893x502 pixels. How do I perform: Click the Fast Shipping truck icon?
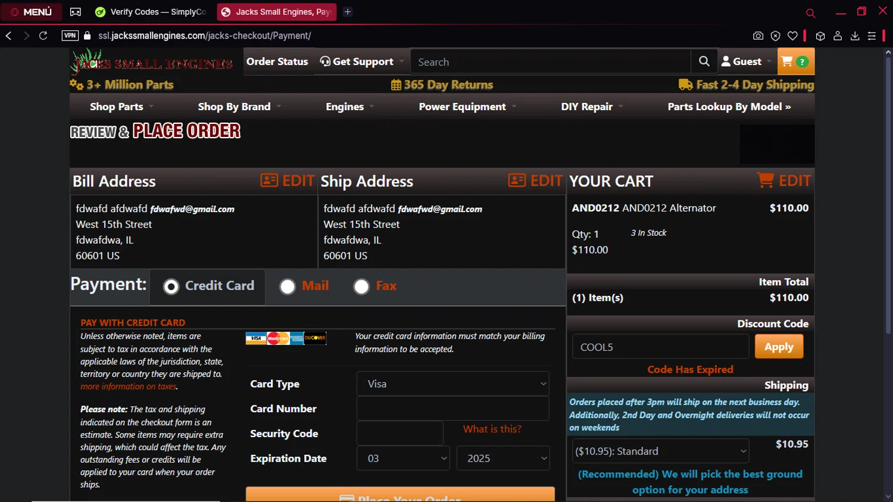686,85
